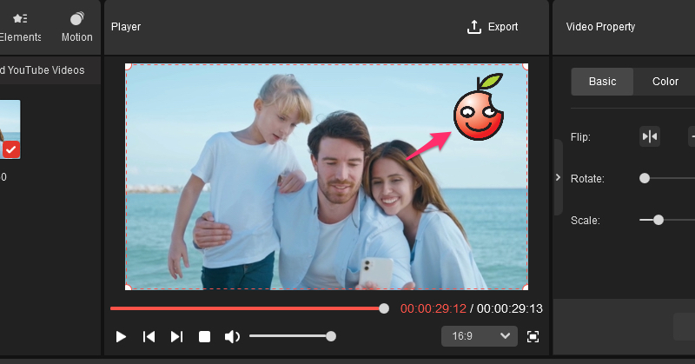
Task: Enter fullscreen preview mode
Action: (x=533, y=336)
